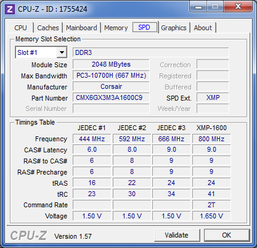Click the Module Size label
Viewport: 257px width, 248px height.
(x=49, y=65)
